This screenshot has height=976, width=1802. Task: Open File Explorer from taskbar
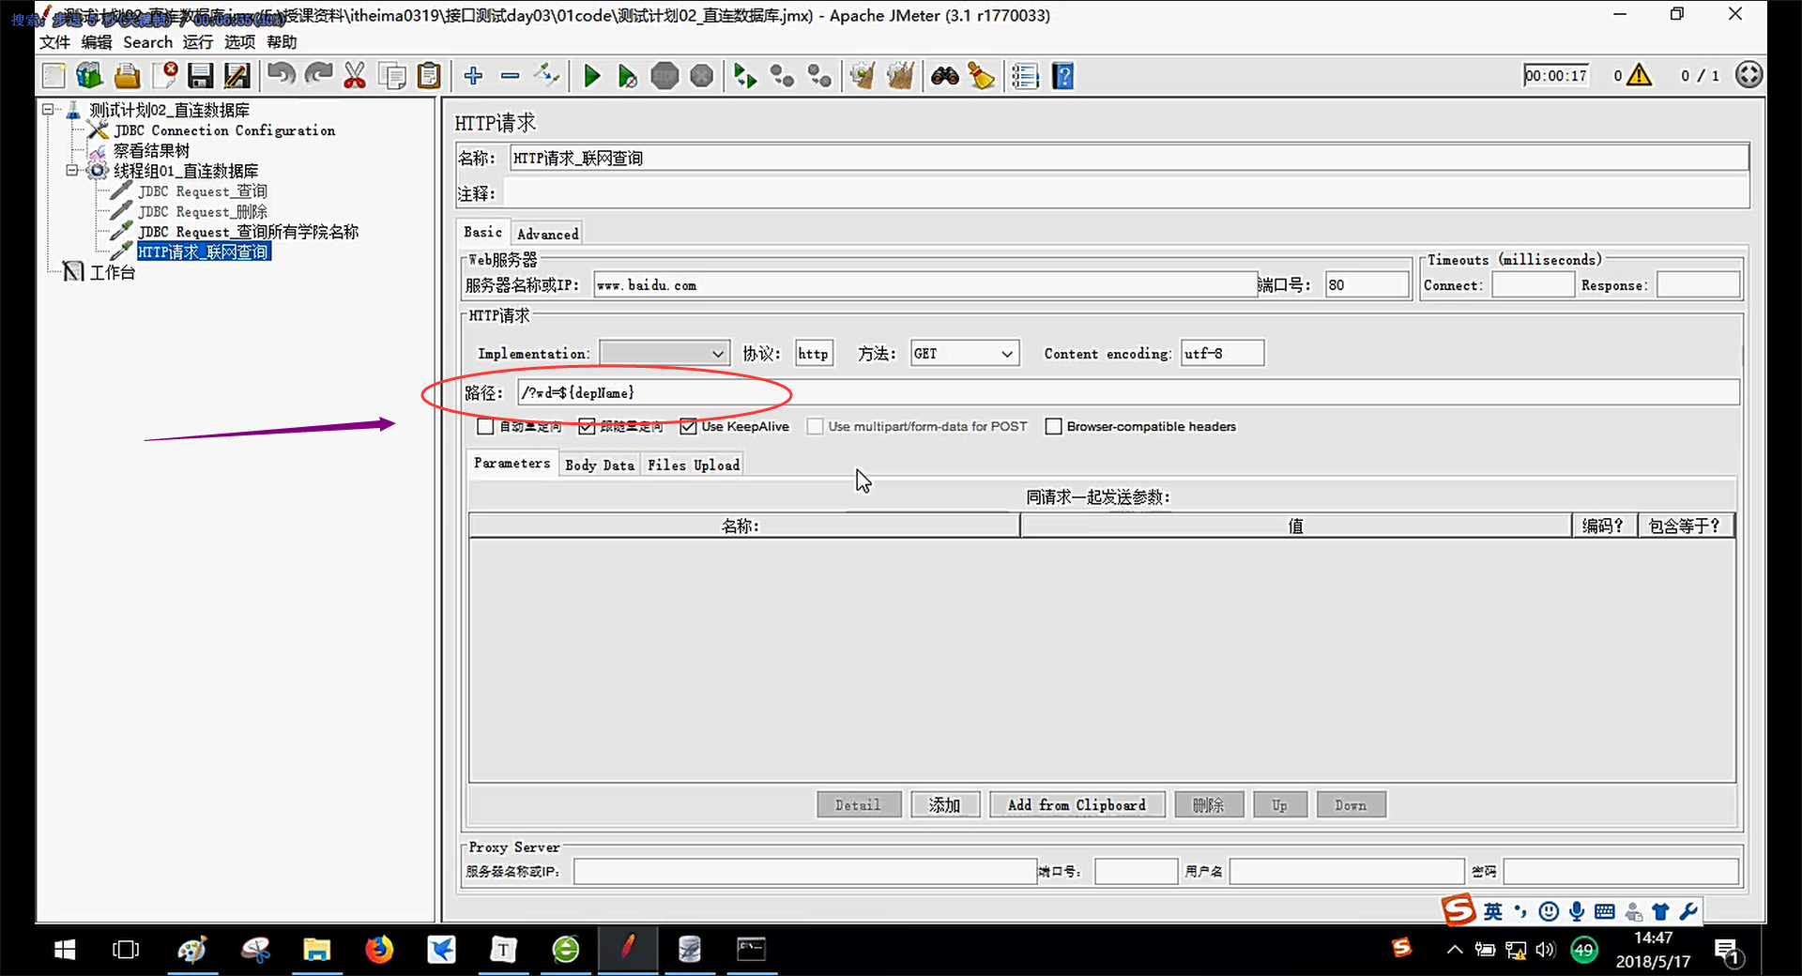(x=316, y=950)
